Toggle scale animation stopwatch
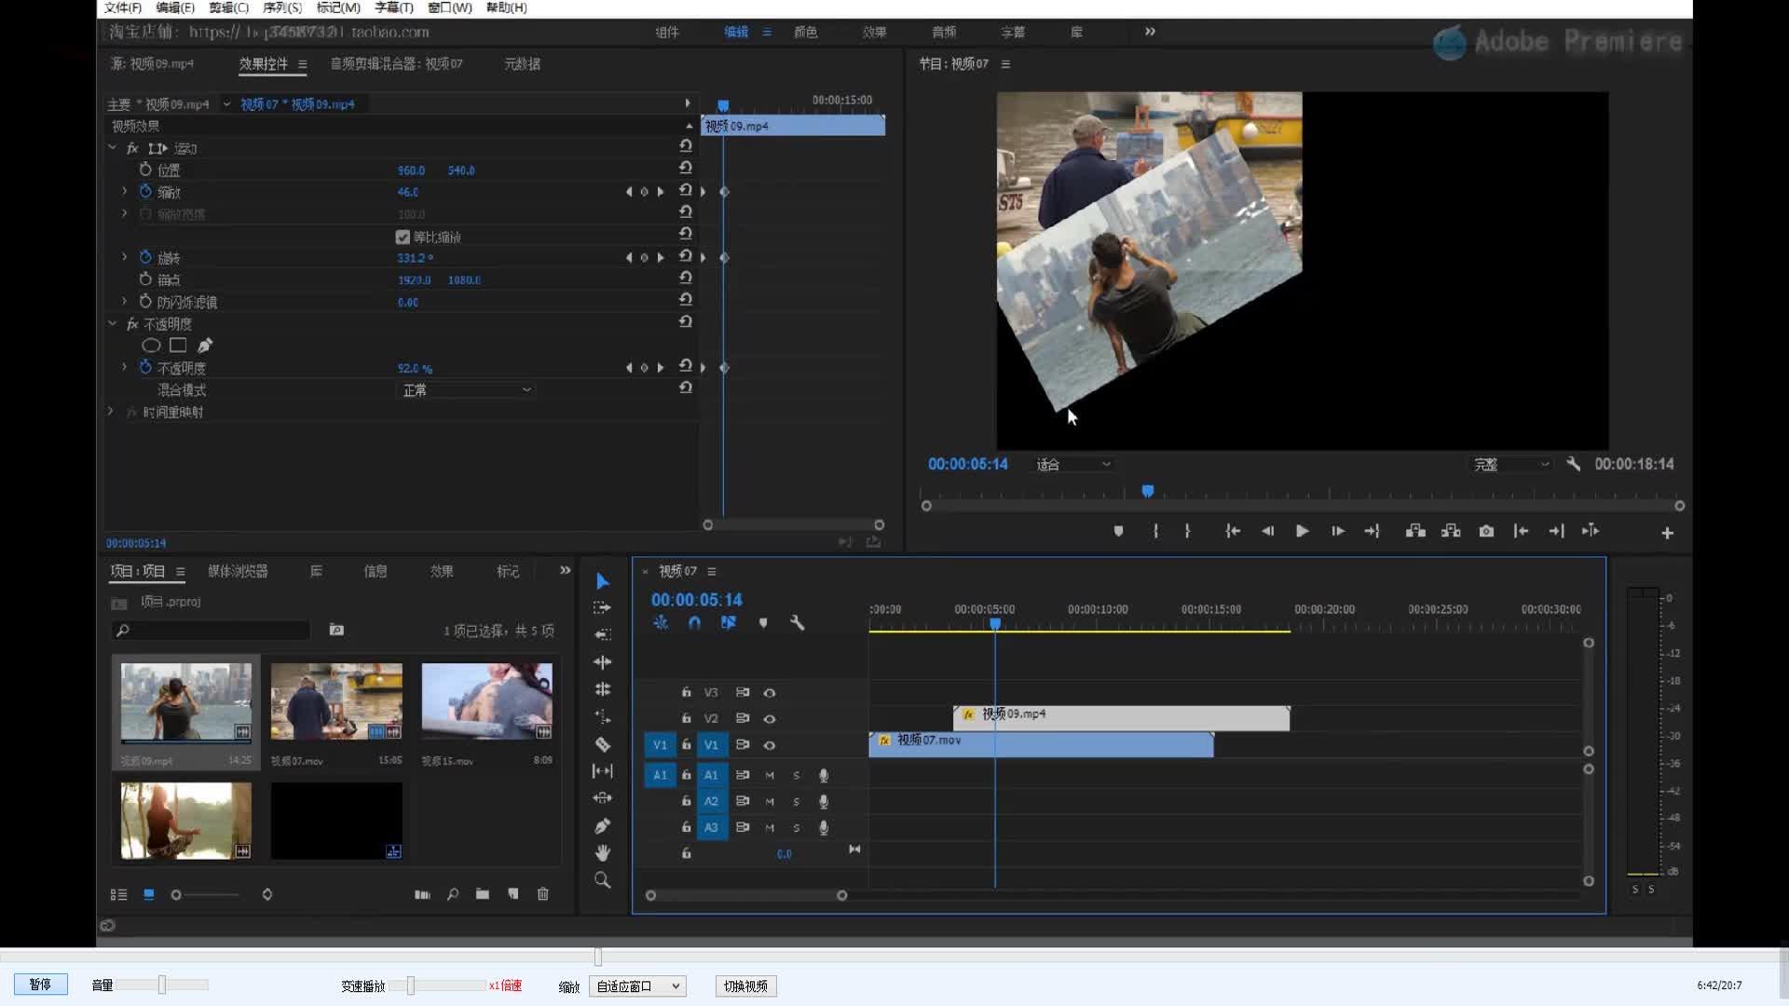Viewport: 1789px width, 1006px height. pyautogui.click(x=145, y=191)
